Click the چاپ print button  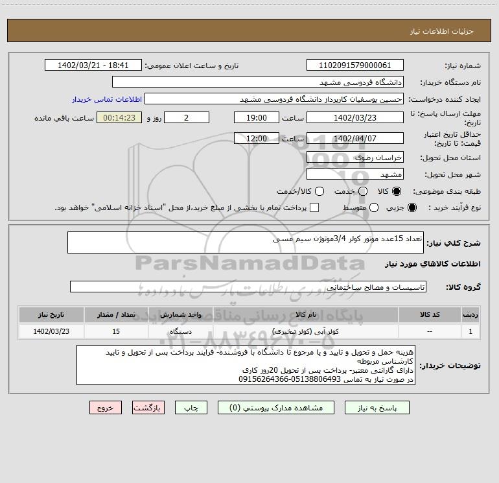[x=191, y=408]
